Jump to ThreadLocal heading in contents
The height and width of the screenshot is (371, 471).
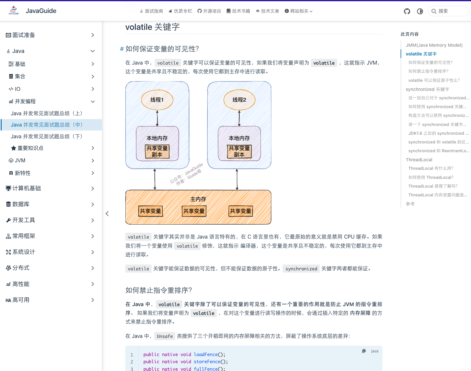(x=419, y=160)
